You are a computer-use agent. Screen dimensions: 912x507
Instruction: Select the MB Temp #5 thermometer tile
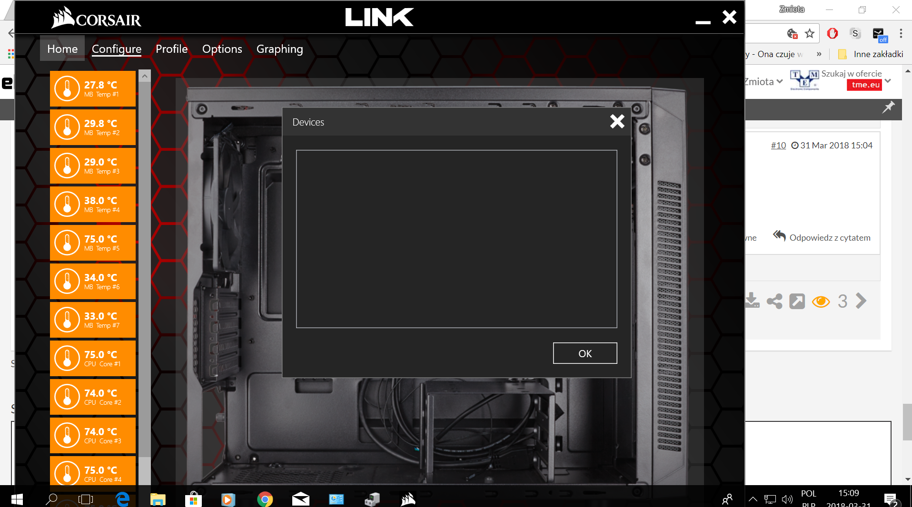93,243
